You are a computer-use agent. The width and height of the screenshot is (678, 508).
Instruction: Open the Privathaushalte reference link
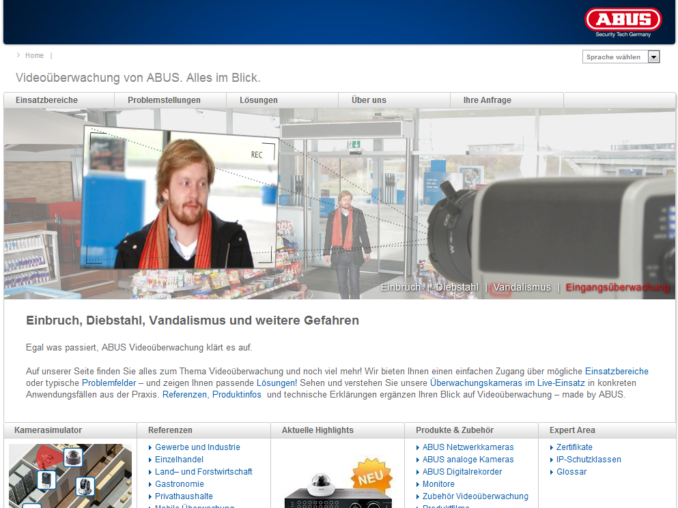pos(184,496)
